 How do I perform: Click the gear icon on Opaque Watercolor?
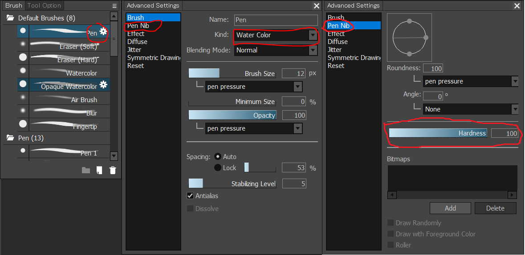pyautogui.click(x=103, y=84)
